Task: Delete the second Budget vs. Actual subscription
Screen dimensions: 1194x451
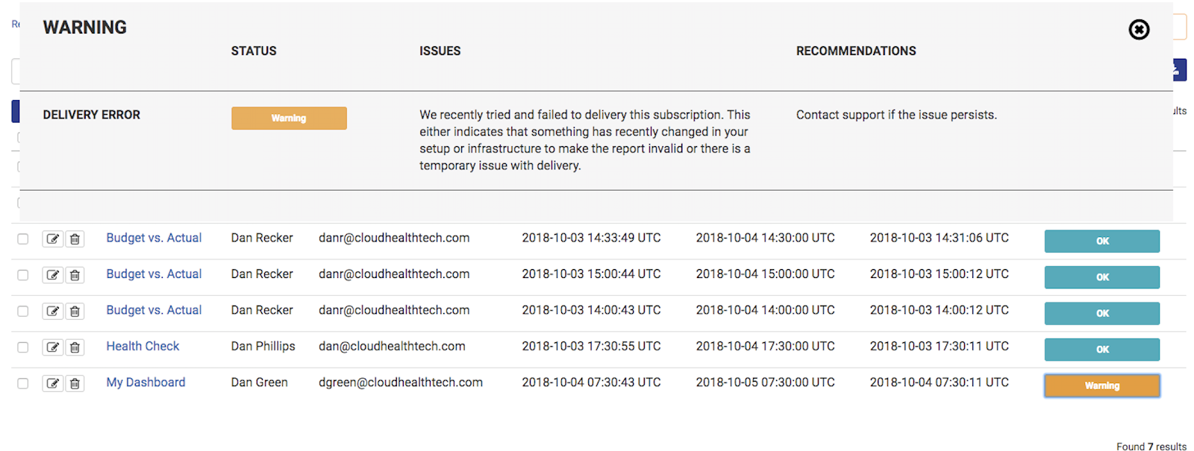Action: (x=75, y=274)
